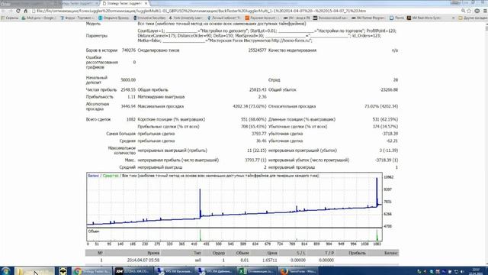Open the Windows Start button
Screen dimensions: 488x275
click(x=6, y=270)
